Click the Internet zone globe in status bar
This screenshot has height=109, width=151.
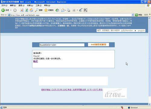coord(129,107)
